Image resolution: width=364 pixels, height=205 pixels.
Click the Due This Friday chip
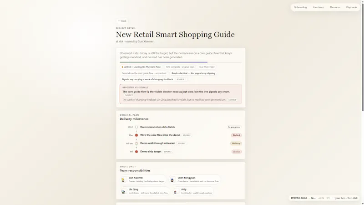pos(207,67)
